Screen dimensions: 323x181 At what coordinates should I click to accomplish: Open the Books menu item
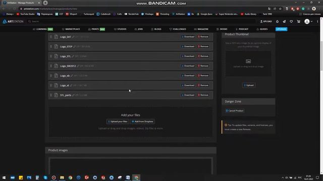point(222,29)
